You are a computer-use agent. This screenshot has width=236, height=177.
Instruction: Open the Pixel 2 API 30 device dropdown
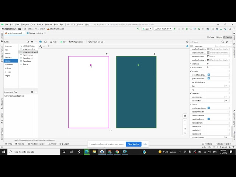click(163, 29)
